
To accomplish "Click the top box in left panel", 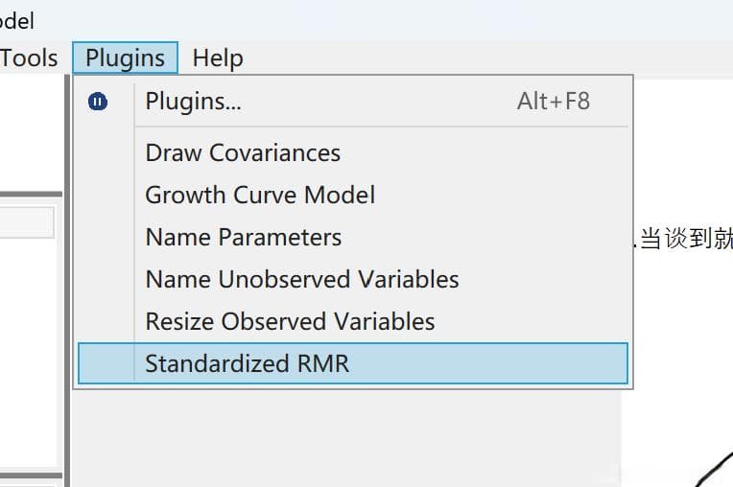I will pos(27,222).
